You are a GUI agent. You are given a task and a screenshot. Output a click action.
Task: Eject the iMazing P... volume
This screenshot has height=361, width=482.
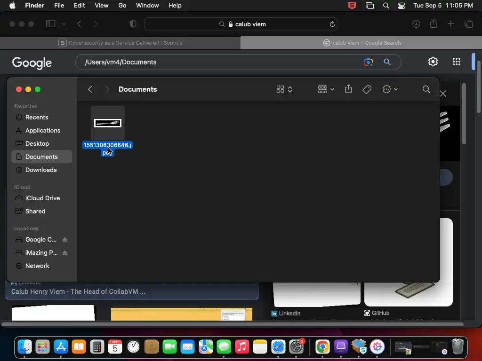tap(65, 253)
